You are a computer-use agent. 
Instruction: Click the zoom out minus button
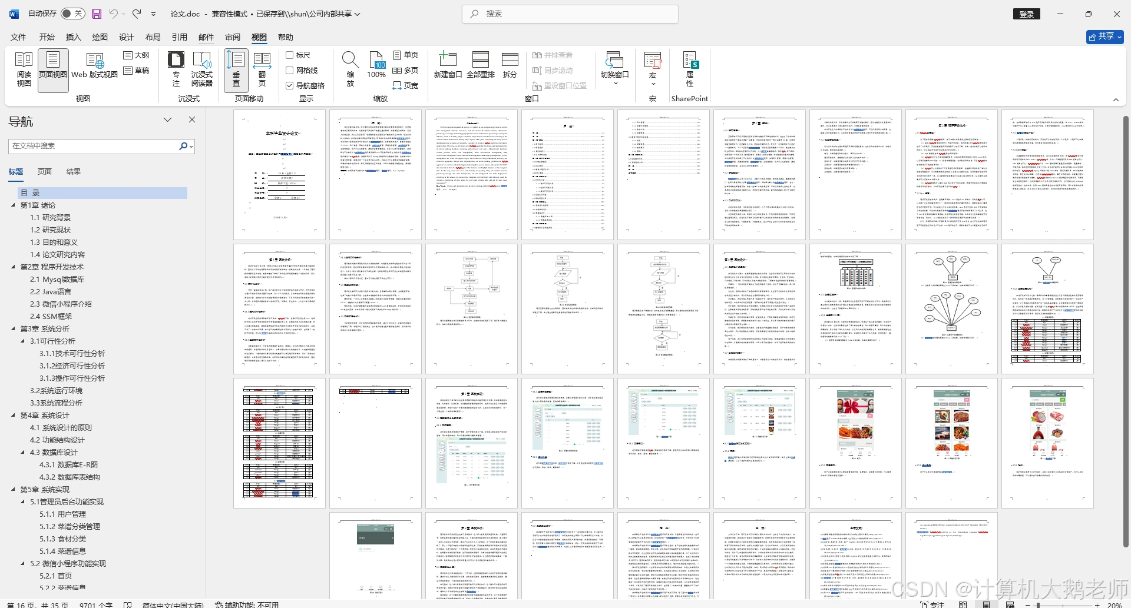click(x=1029, y=604)
